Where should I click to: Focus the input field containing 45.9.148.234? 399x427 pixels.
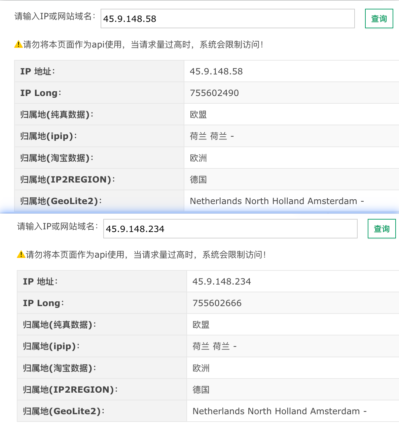point(230,229)
